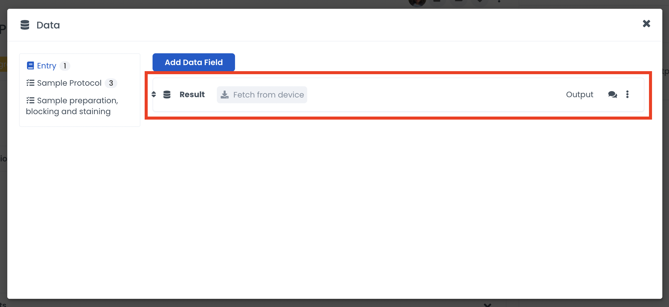Click the reorder arrows on the Result row

154,94
